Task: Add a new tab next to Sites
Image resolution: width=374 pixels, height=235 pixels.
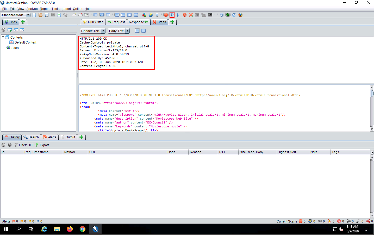Action: coord(23,22)
